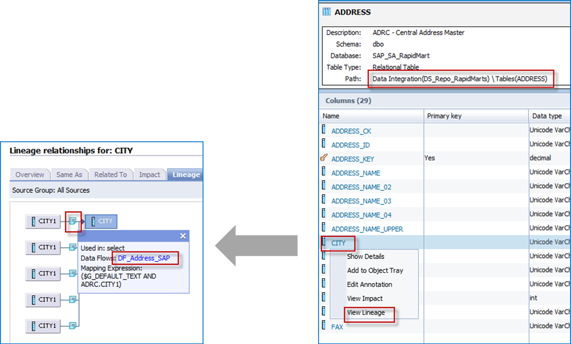The height and width of the screenshot is (344, 571).
Task: Open the Related To tab
Action: click(110, 174)
